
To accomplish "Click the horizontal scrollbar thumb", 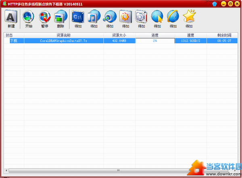I will 118,170.
